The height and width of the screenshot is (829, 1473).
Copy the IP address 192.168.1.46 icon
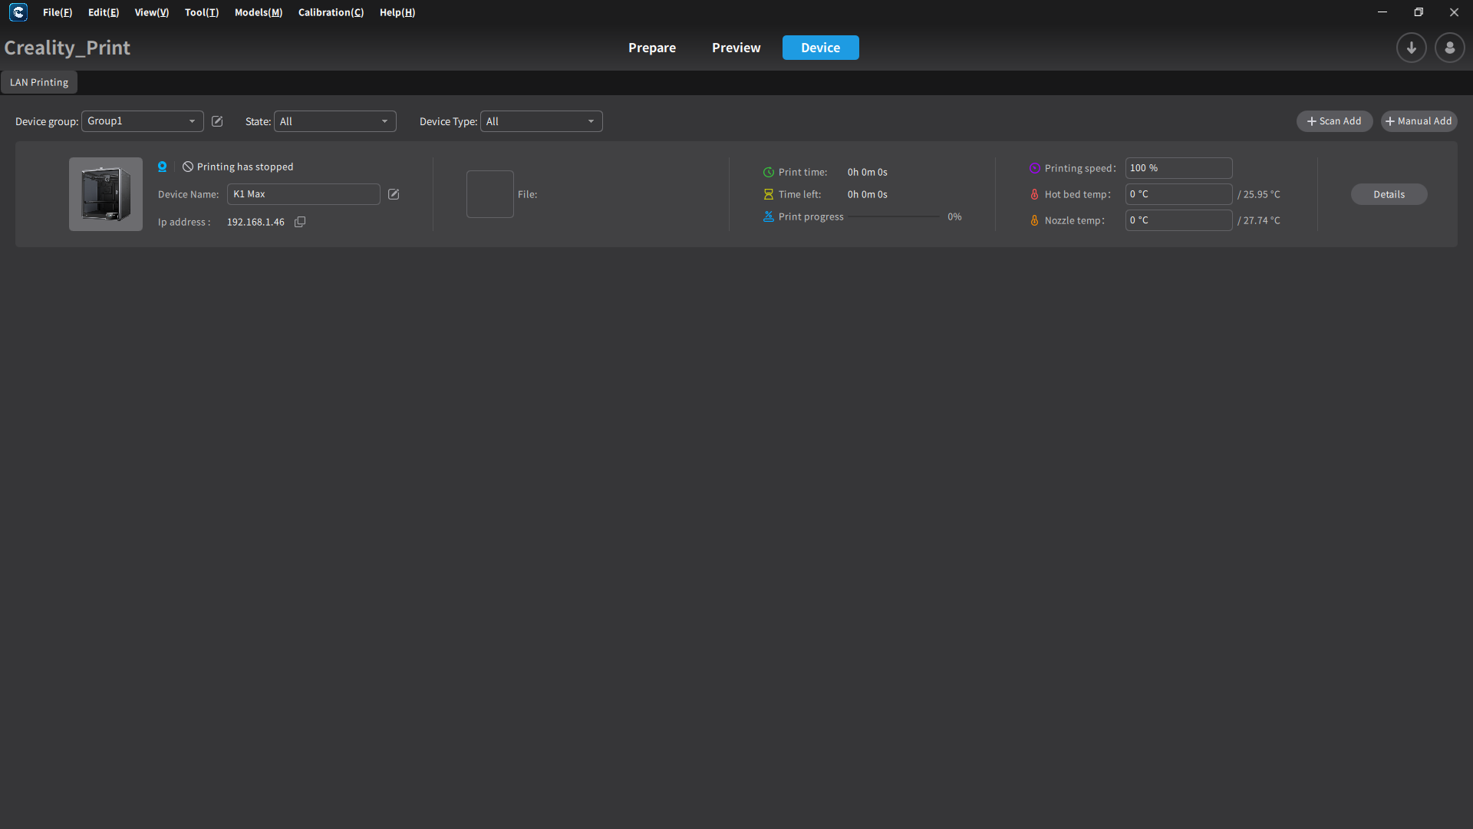coord(300,222)
